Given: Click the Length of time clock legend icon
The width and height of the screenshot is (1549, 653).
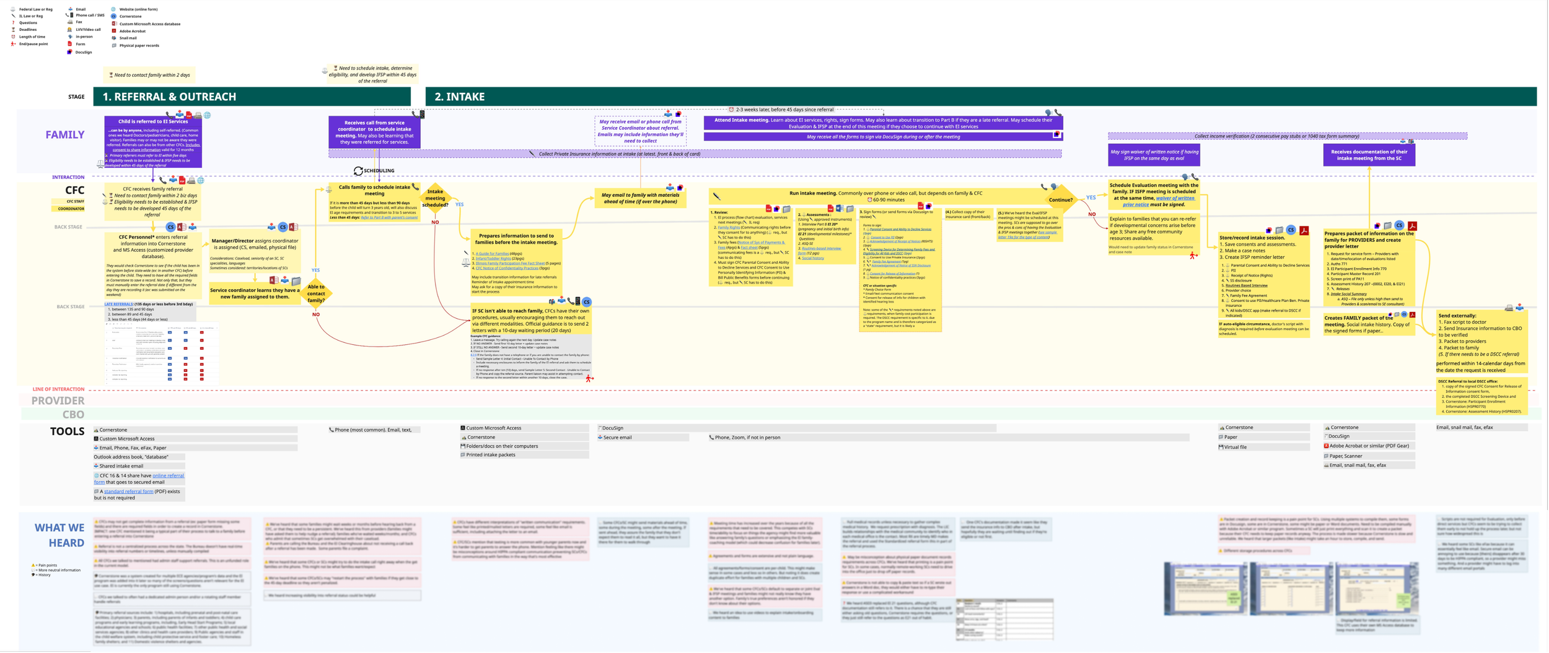Looking at the screenshot, I should (x=13, y=37).
